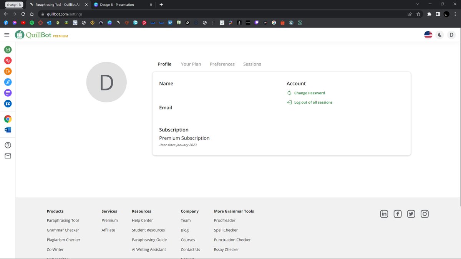Open the Essay Checker footer link
461x259 pixels.
226,249
